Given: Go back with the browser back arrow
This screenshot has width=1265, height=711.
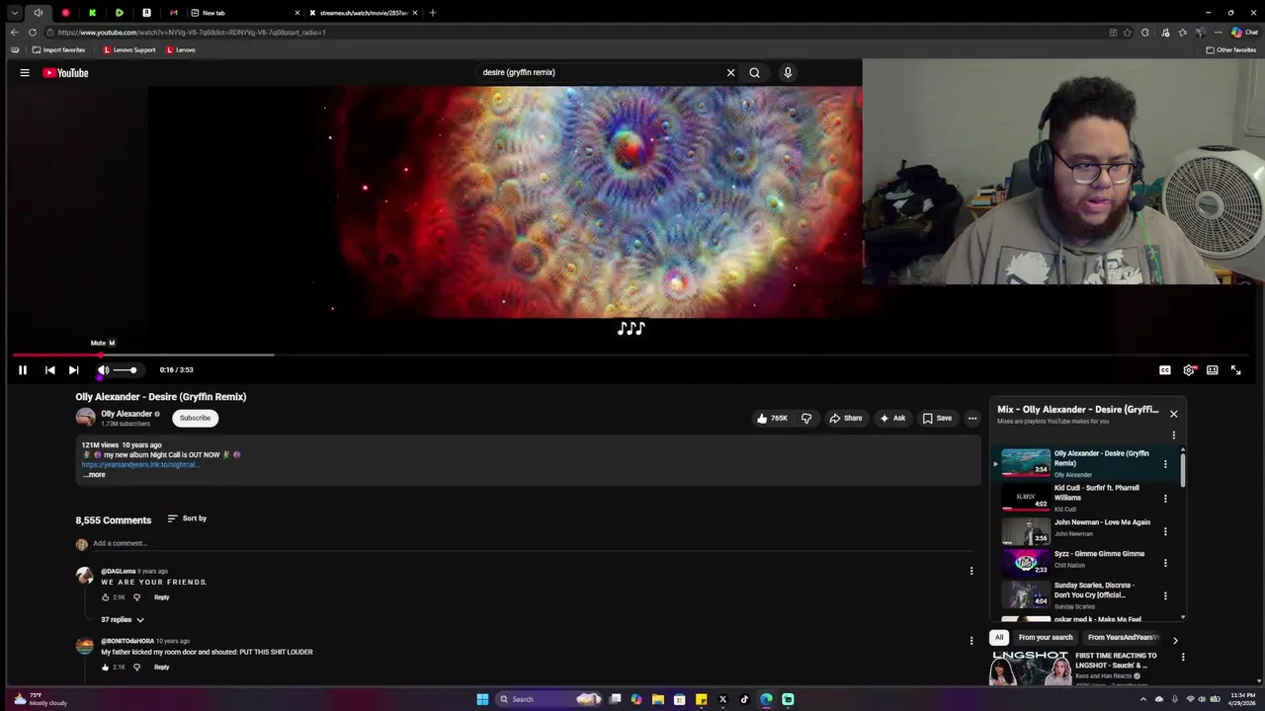Looking at the screenshot, I should point(14,33).
